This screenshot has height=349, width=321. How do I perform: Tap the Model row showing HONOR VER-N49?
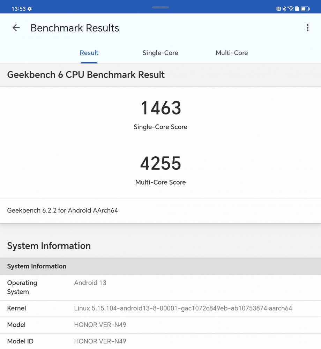(160, 325)
